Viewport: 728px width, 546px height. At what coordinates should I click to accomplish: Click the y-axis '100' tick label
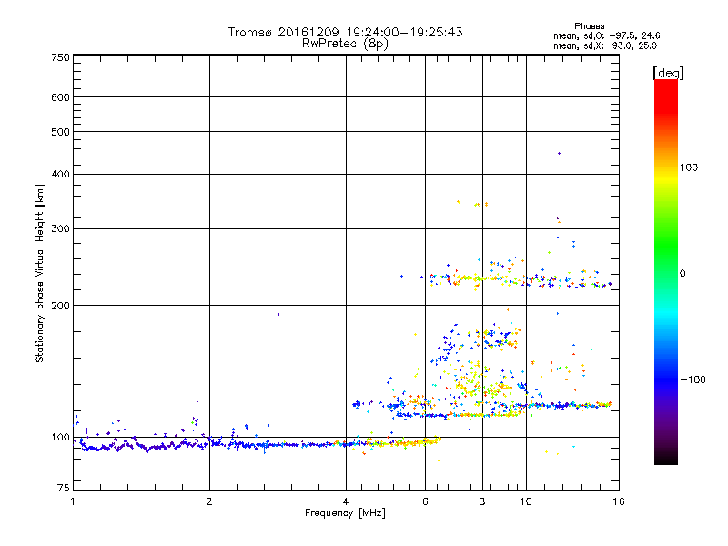[60, 437]
